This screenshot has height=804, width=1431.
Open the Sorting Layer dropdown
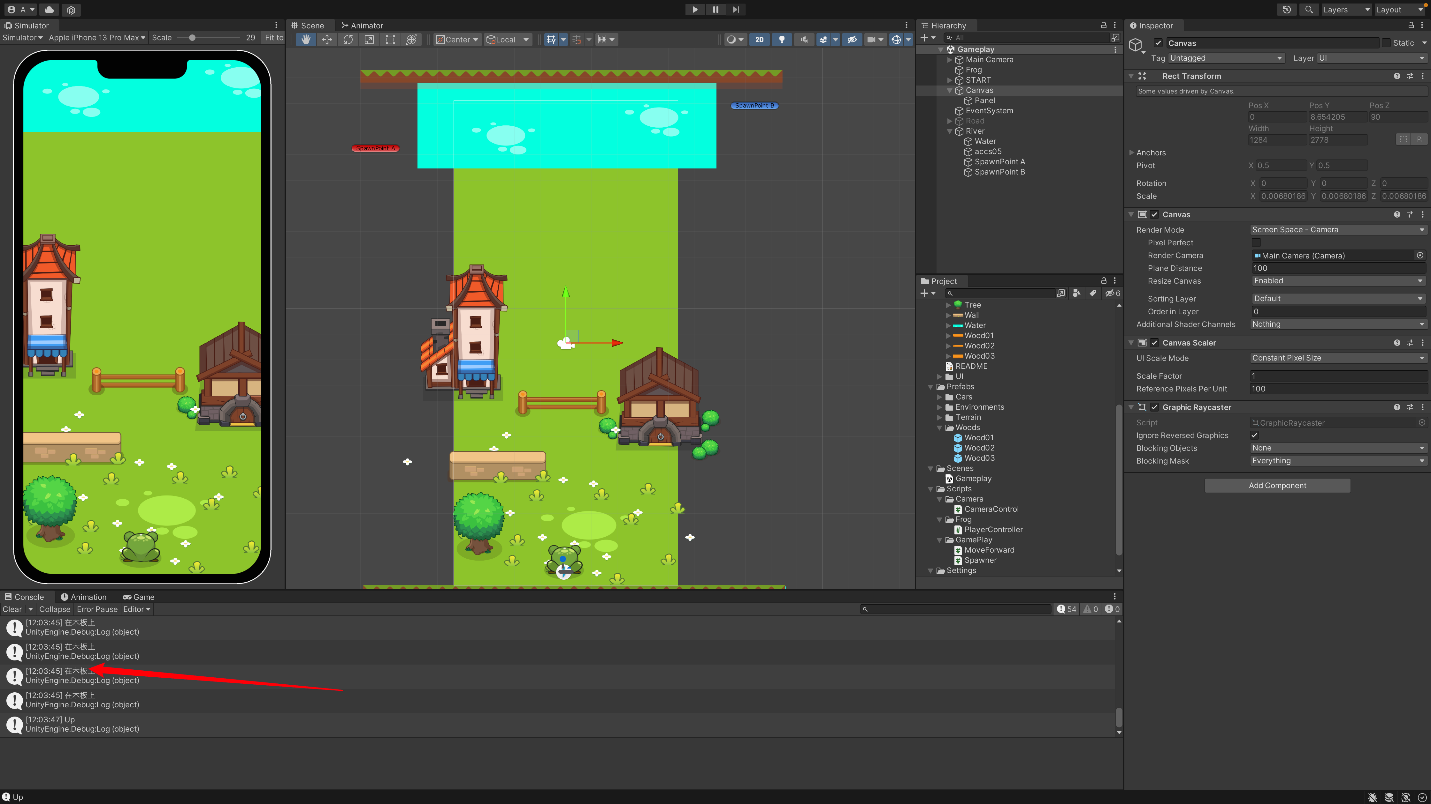pos(1339,299)
